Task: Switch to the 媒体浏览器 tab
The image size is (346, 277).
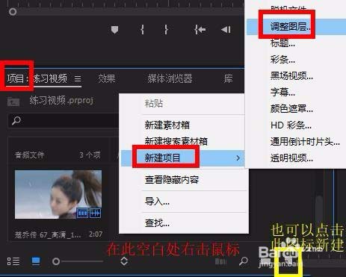Action: (170, 78)
